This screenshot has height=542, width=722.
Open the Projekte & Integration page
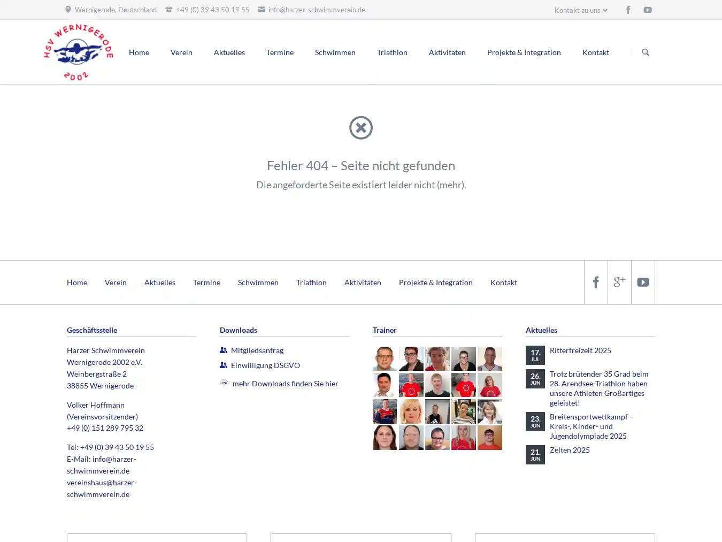pyautogui.click(x=524, y=52)
